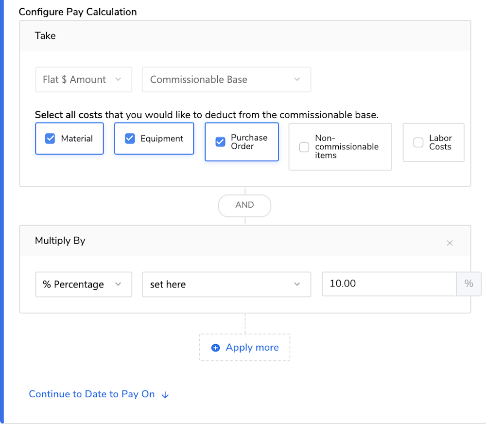Click the plus icon on Apply more
Viewport: 486px width, 425px height.
(x=215, y=348)
